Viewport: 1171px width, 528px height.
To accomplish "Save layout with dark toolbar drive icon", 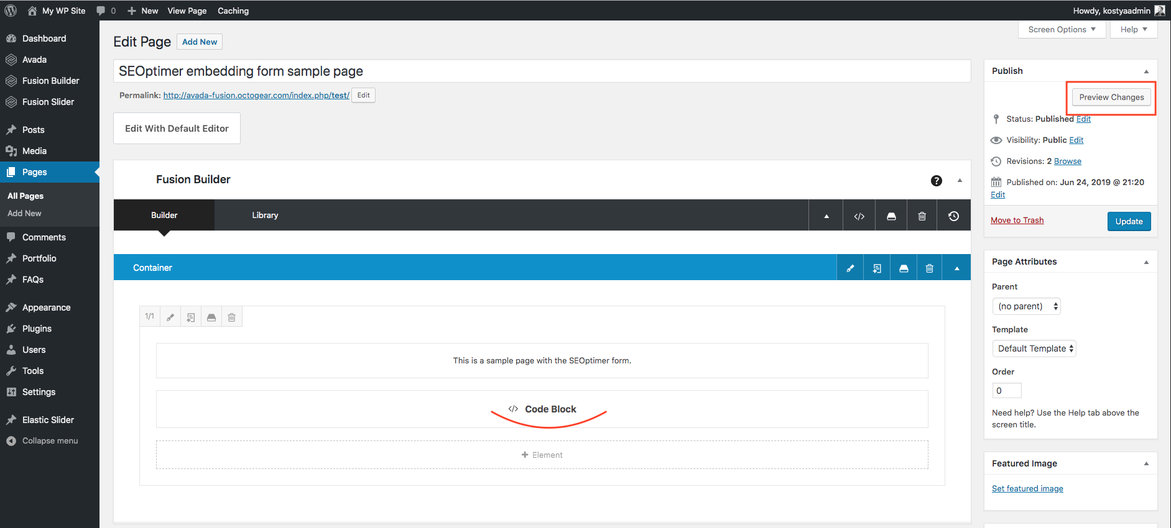I will [x=891, y=216].
